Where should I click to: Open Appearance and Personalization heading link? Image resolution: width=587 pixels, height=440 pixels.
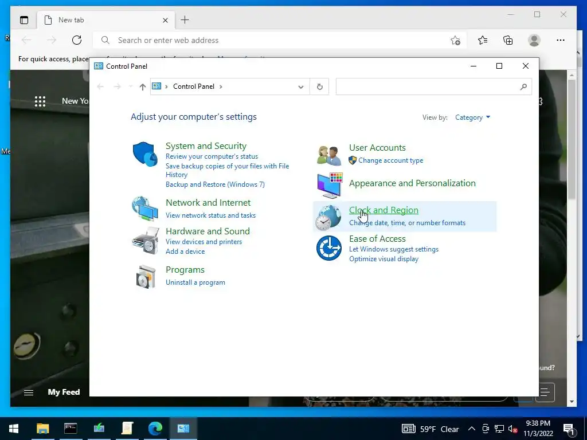coord(412,183)
